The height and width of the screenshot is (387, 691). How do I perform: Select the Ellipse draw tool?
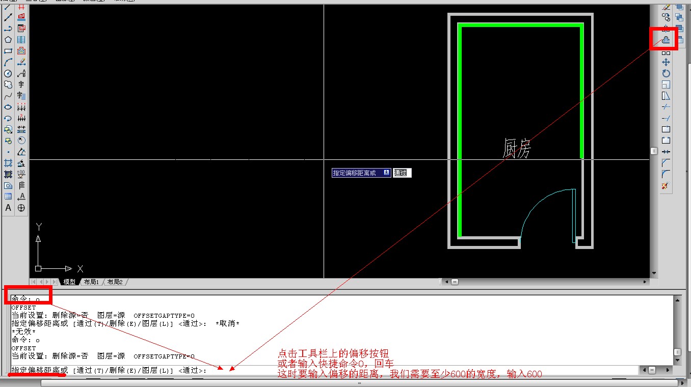[8, 107]
